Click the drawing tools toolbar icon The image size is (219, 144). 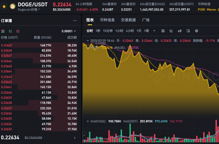coord(163,31)
